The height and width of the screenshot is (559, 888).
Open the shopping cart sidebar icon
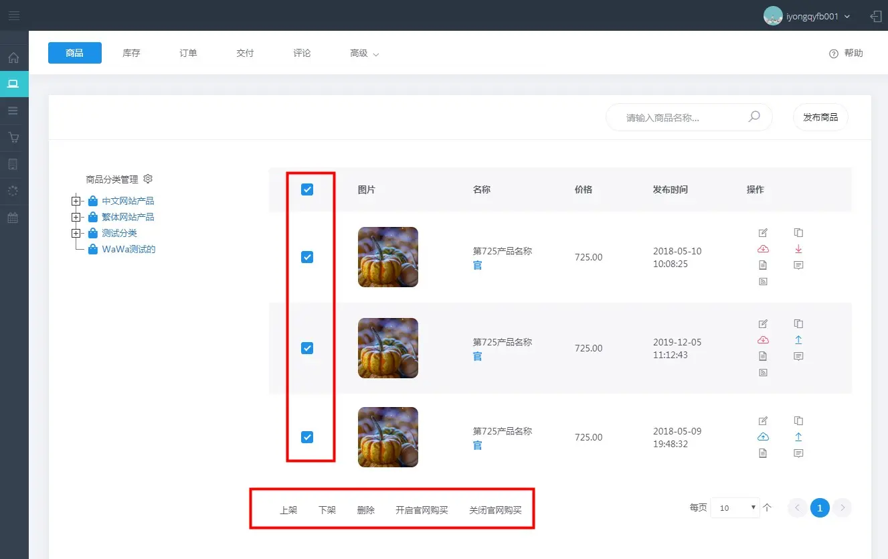click(x=13, y=138)
